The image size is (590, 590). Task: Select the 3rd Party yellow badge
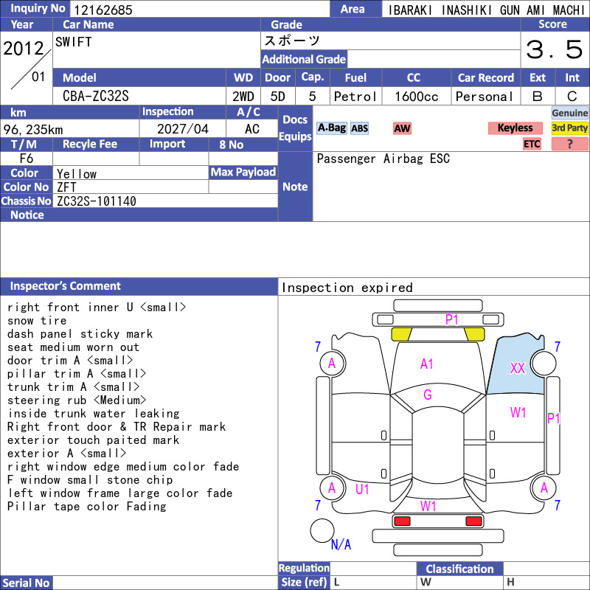pyautogui.click(x=569, y=128)
